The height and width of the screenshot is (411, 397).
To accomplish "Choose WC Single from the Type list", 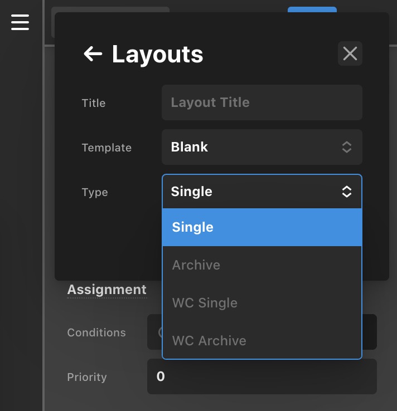I will tap(262, 303).
